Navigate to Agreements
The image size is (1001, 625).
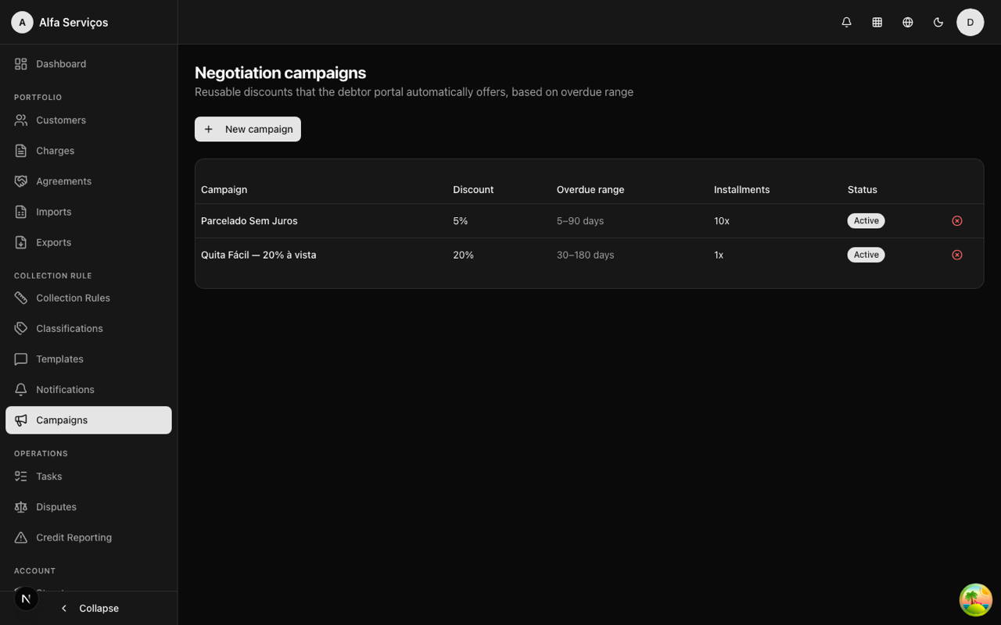point(88,181)
